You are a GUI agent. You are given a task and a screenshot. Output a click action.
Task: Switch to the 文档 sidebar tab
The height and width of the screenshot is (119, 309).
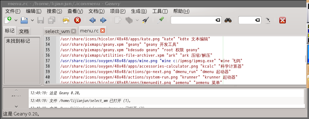24,31
